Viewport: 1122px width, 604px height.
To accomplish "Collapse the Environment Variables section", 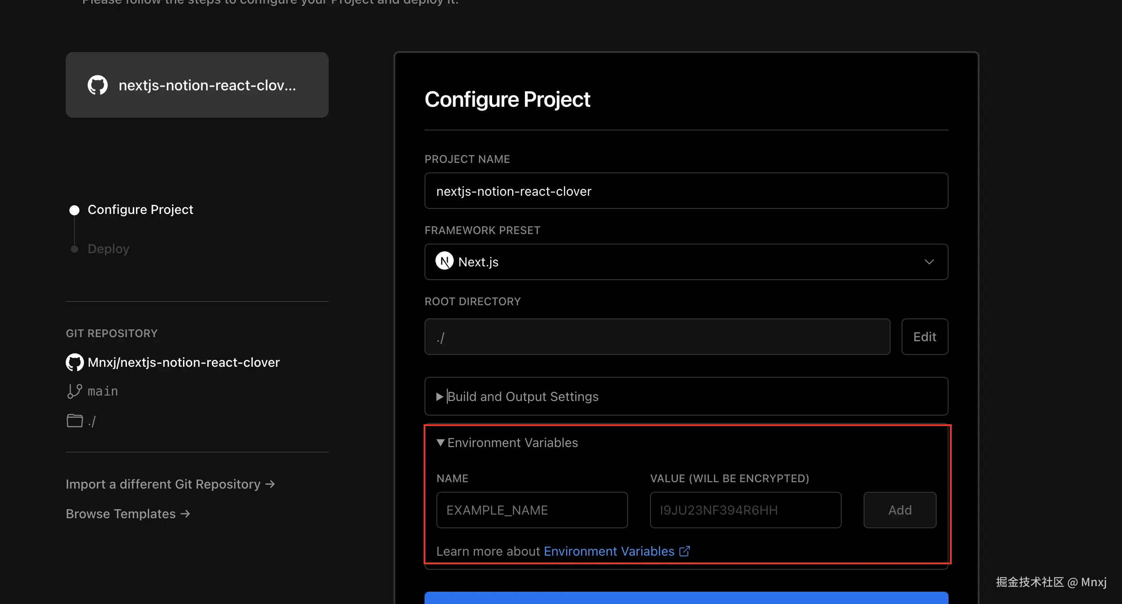I will (x=508, y=443).
